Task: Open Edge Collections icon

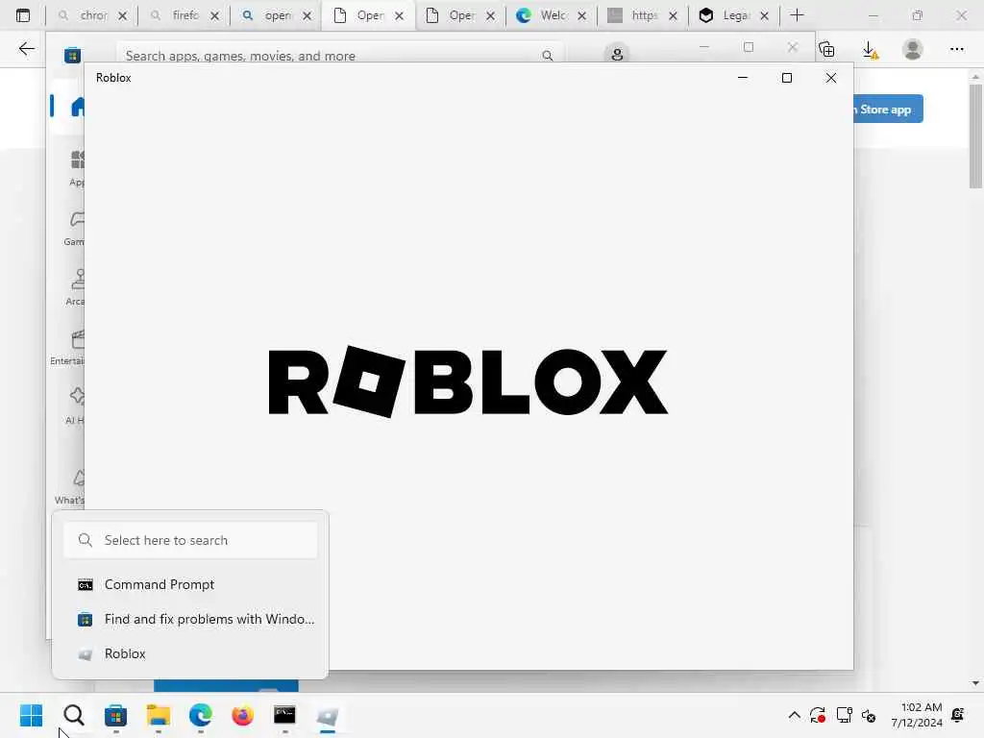Action: click(826, 49)
